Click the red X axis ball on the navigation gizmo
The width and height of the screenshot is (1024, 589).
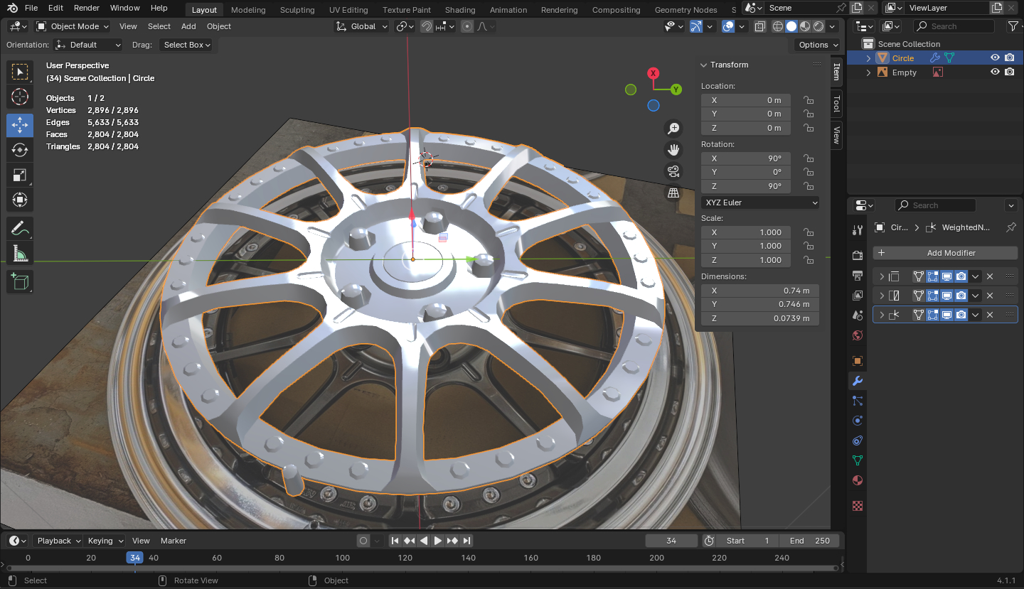(654, 73)
